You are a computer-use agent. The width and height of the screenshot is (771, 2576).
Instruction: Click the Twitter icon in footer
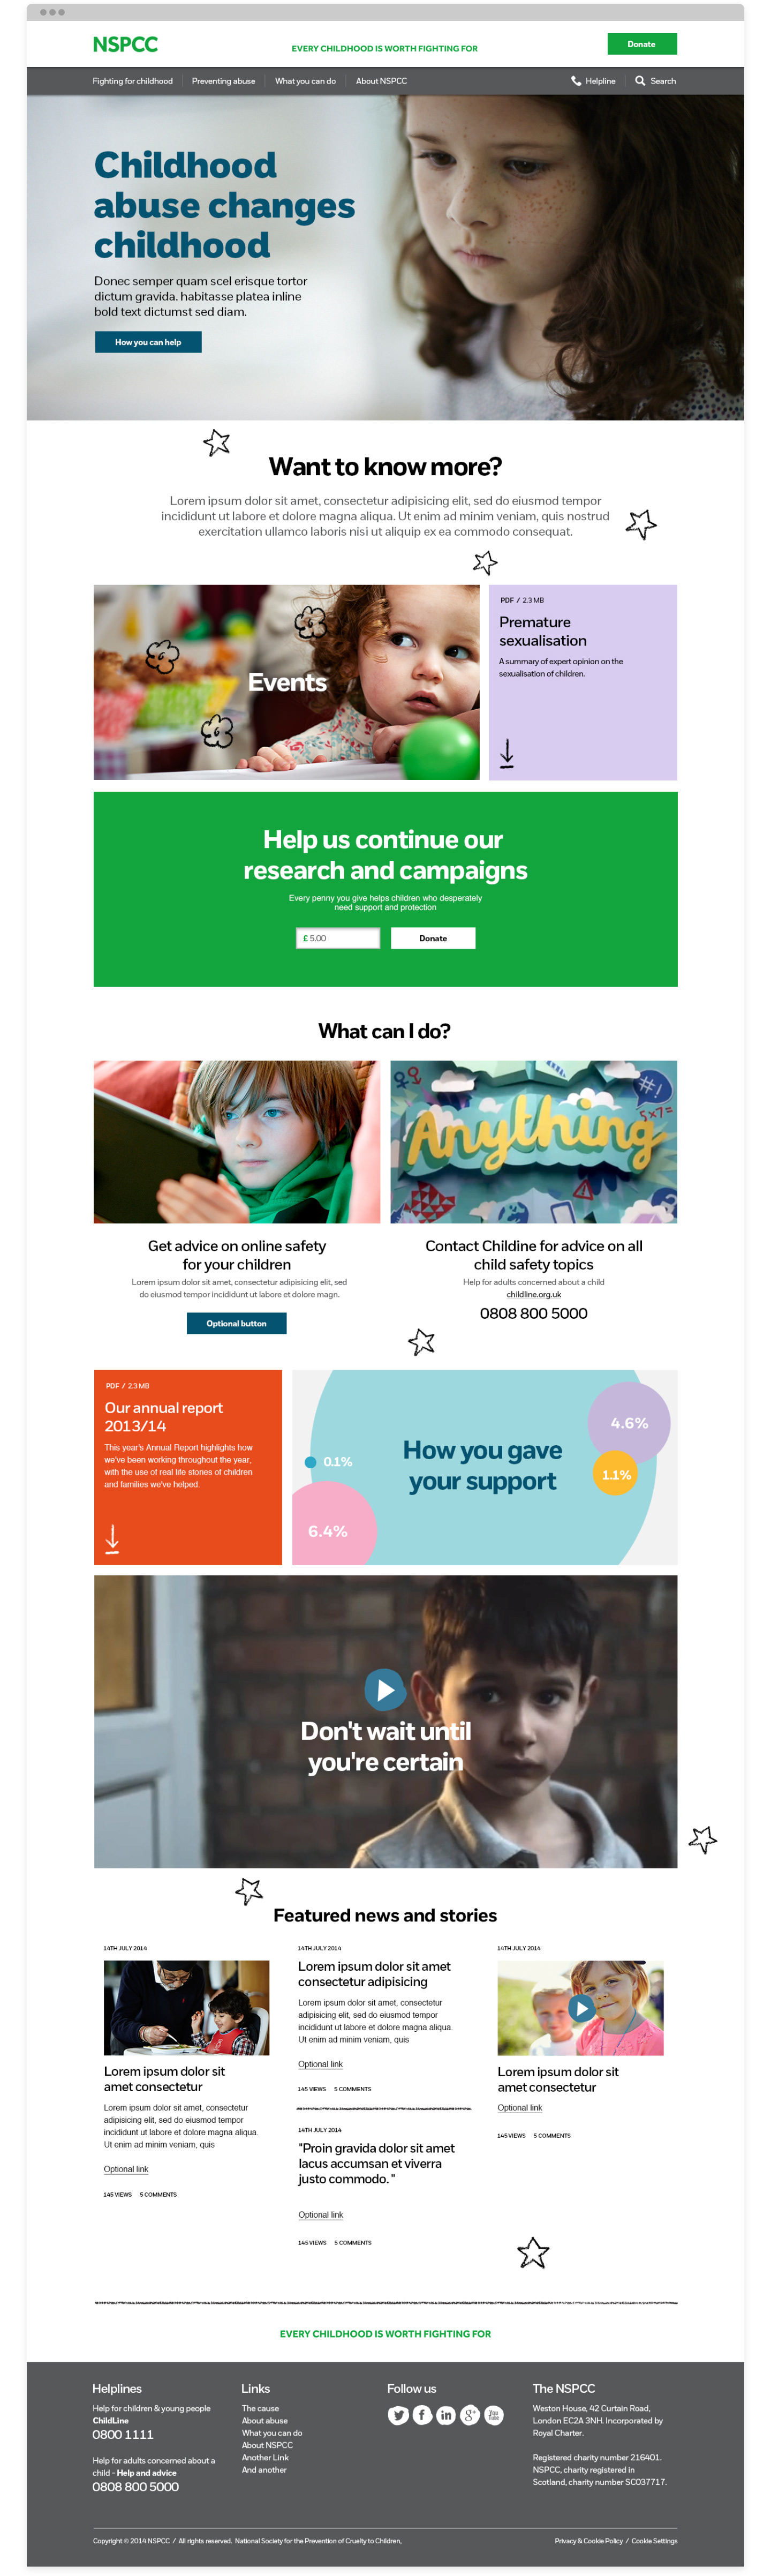tap(398, 2415)
